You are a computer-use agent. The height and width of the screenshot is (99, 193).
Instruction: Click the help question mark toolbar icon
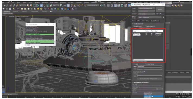click(x=76, y=9)
